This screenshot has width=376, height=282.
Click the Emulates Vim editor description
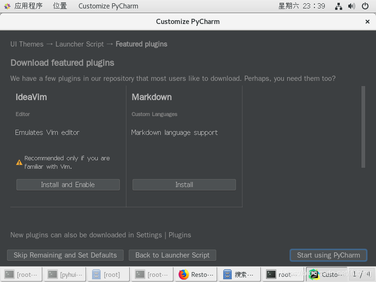pyautogui.click(x=47, y=133)
